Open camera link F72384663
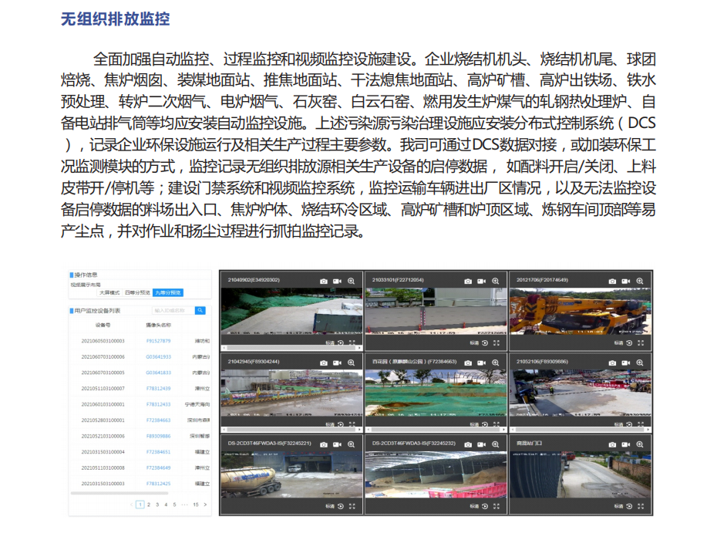Screen dimensions: 717x540 [x=158, y=420]
